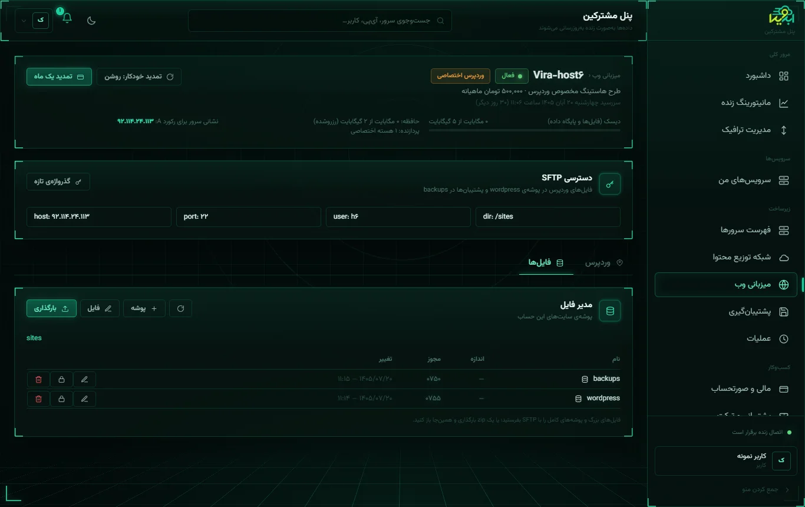Create a new folder (پوشه)
The image size is (805, 507).
[x=144, y=308]
